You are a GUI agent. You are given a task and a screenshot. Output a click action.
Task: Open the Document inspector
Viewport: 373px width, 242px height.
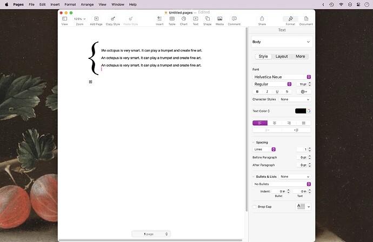(x=306, y=19)
